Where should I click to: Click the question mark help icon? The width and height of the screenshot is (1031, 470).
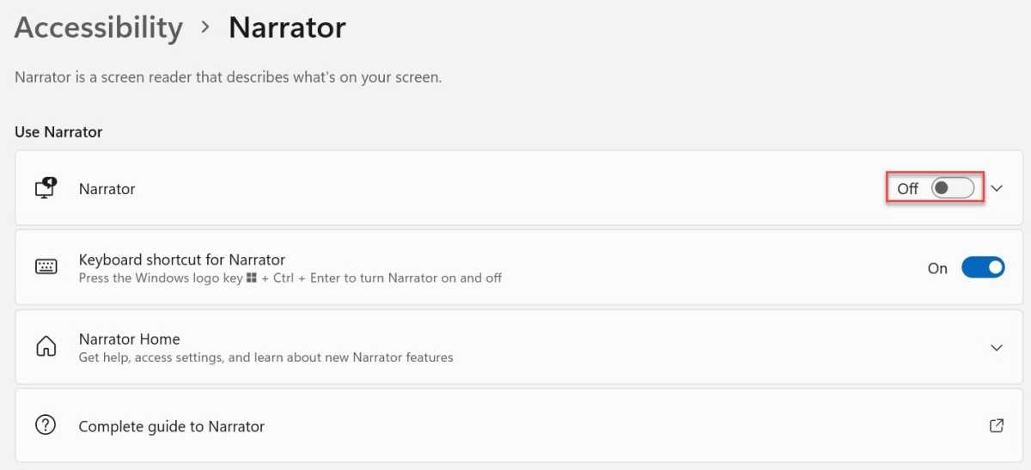click(46, 425)
